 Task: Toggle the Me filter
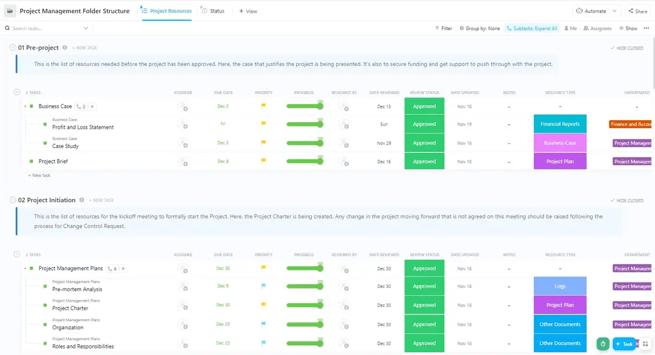(x=570, y=28)
